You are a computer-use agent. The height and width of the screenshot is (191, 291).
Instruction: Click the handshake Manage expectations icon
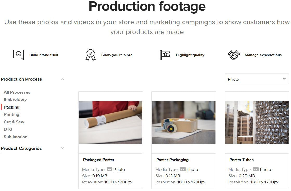pos(234,55)
